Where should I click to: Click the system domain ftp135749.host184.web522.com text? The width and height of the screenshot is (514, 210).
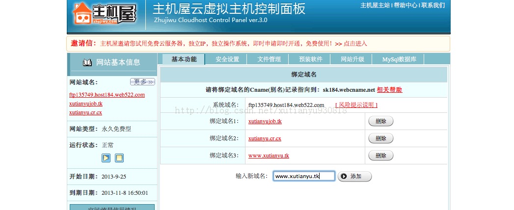[x=286, y=105]
